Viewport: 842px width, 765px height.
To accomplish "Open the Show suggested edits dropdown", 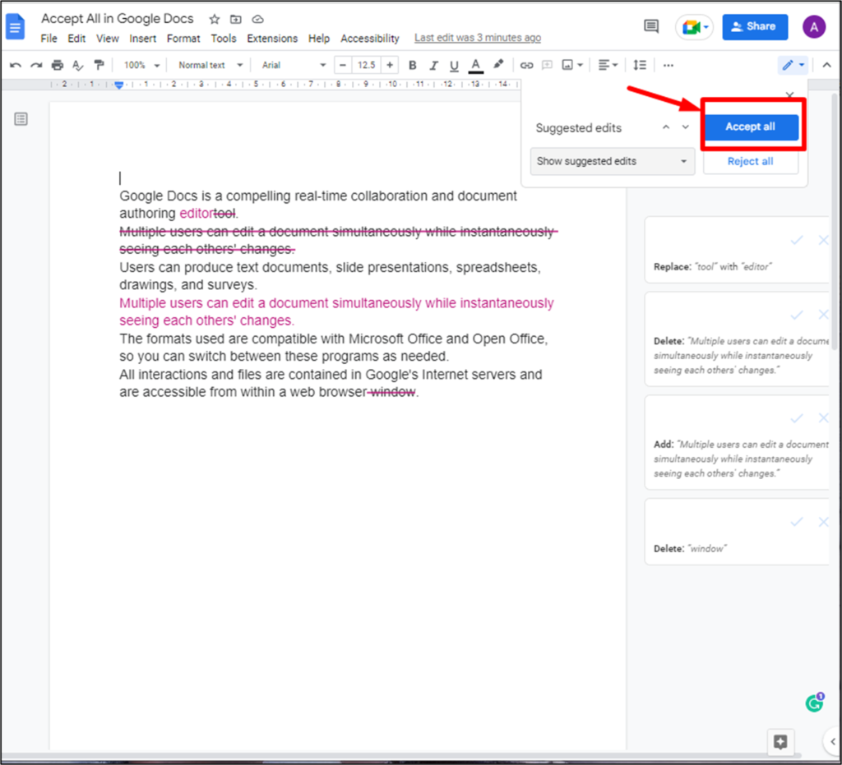I will coord(612,162).
